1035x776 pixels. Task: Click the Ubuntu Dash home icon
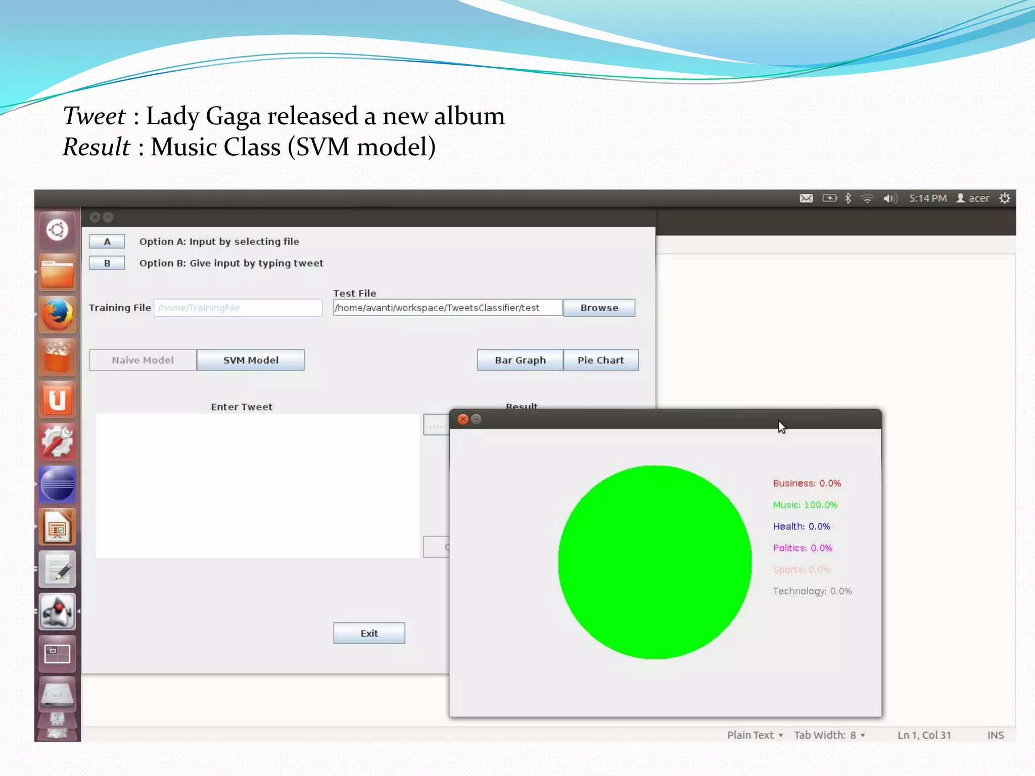point(57,230)
